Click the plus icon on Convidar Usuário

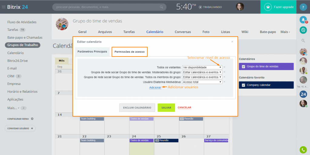pos(32,128)
